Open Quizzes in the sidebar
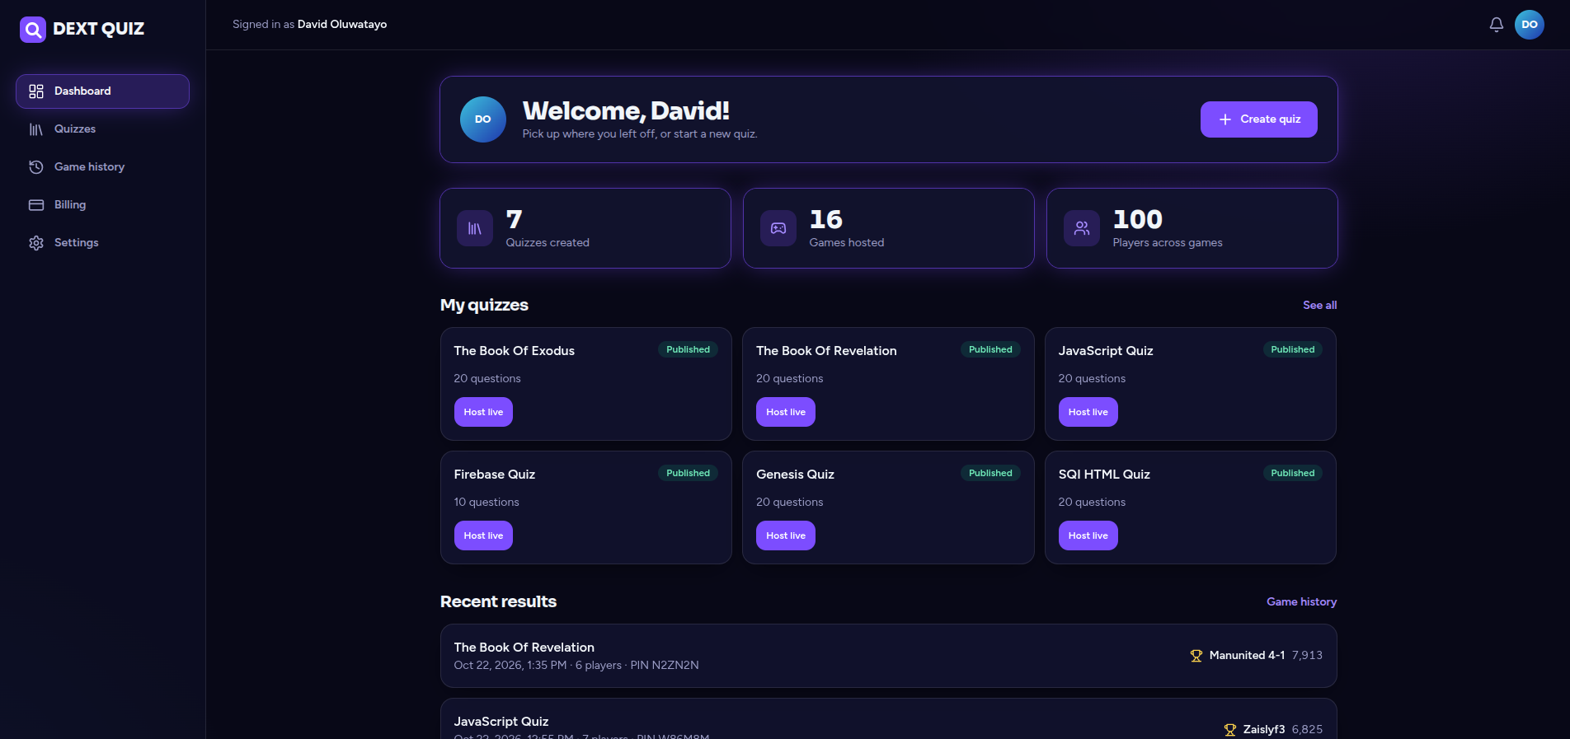Image resolution: width=1570 pixels, height=739 pixels. 102,129
